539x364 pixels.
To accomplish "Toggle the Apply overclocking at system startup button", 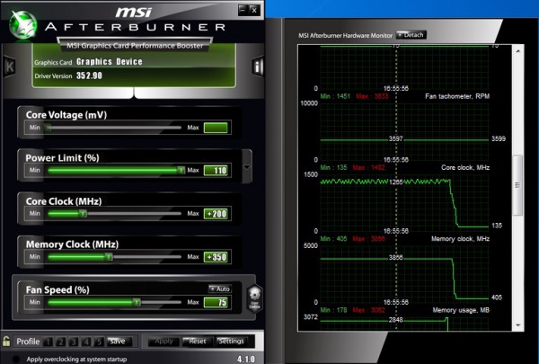I will [x=15, y=359].
